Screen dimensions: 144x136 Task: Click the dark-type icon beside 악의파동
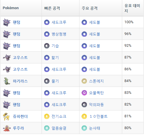pos(84,105)
